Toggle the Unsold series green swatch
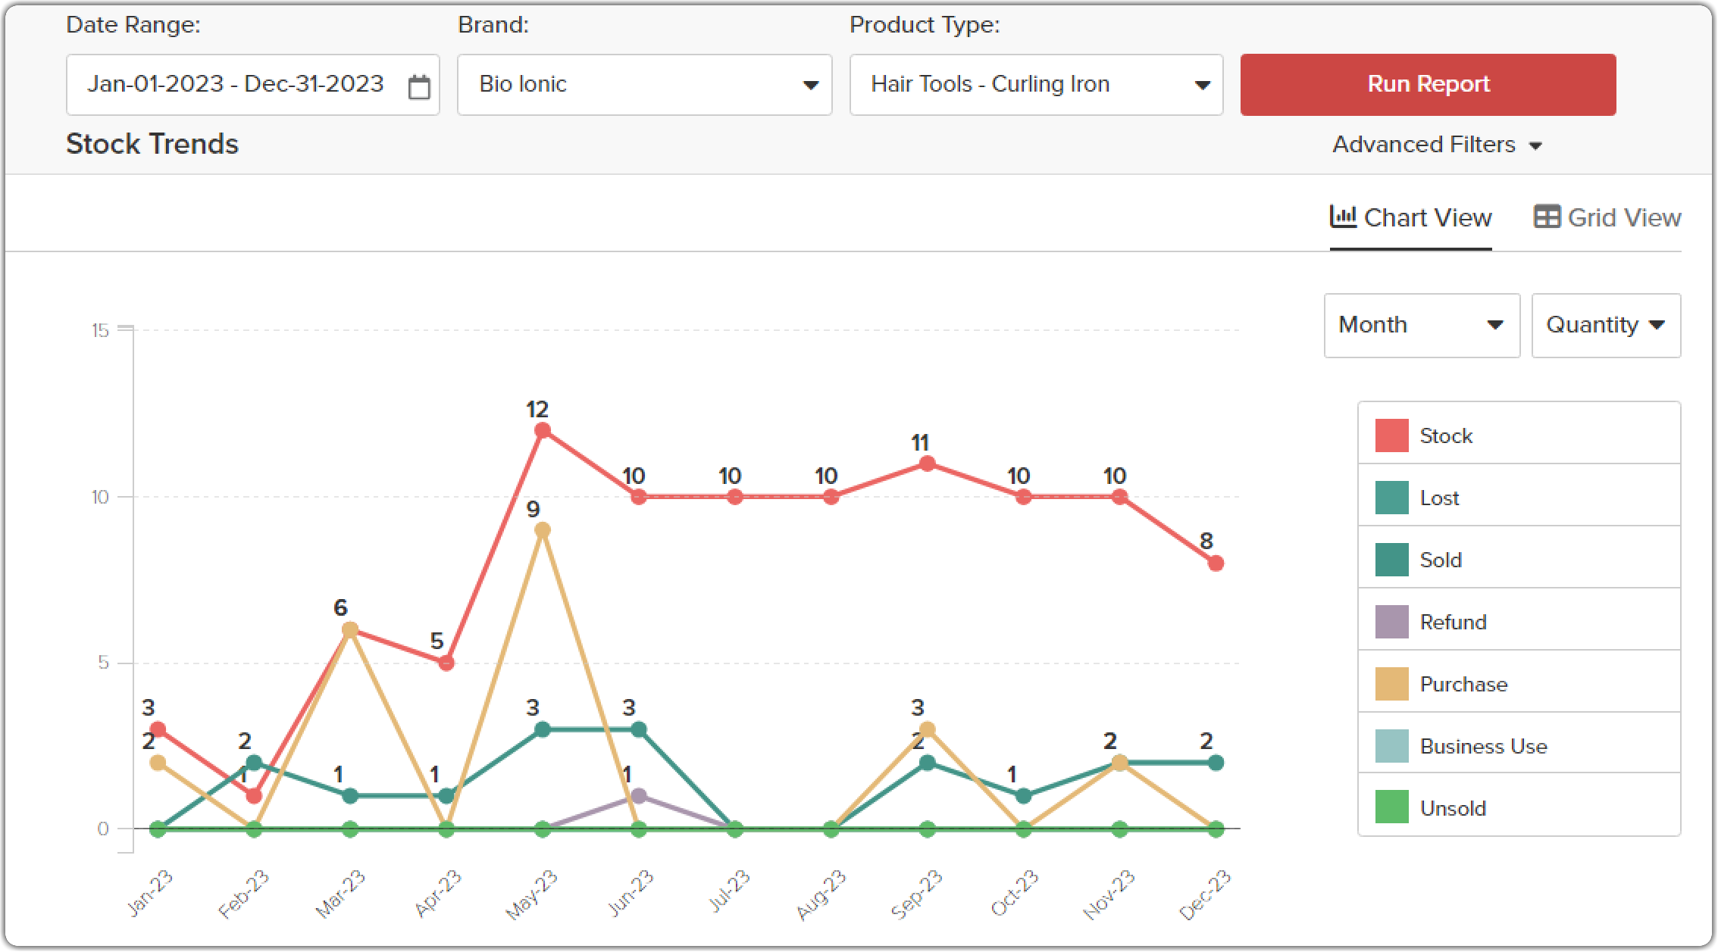This screenshot has width=1718, height=952. click(1391, 807)
